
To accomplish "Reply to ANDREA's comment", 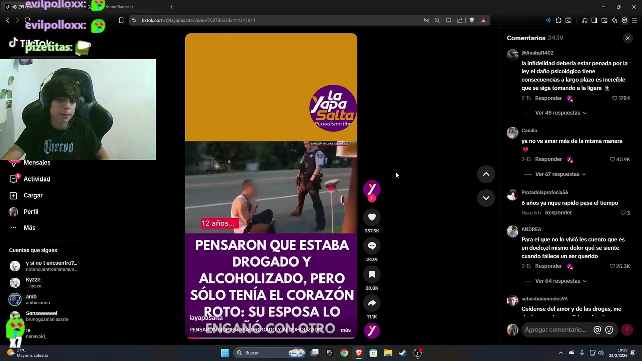I will coord(548,266).
